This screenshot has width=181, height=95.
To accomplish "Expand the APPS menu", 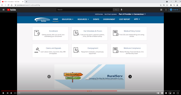I will pyautogui.click(x=137, y=19).
